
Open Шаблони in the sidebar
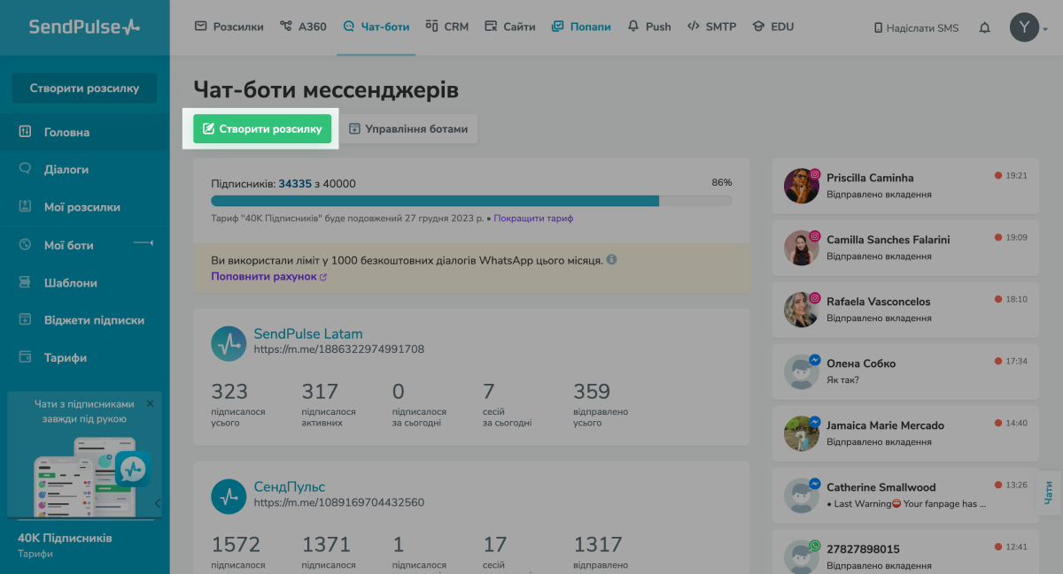tap(71, 283)
